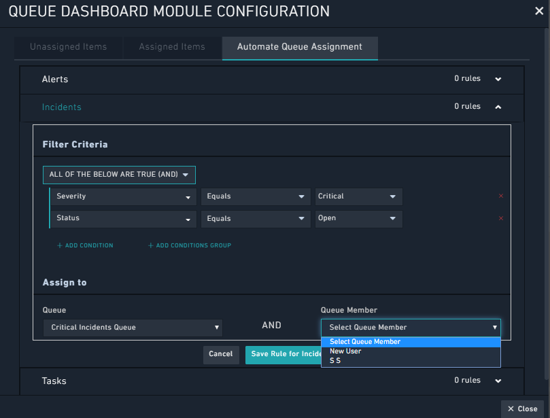
Task: Click the 0 rules count for Incidents
Action: pos(467,106)
